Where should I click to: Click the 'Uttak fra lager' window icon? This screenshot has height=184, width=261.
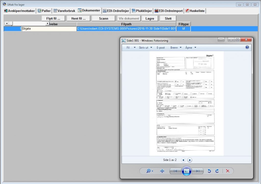pyautogui.click(x=5, y=4)
